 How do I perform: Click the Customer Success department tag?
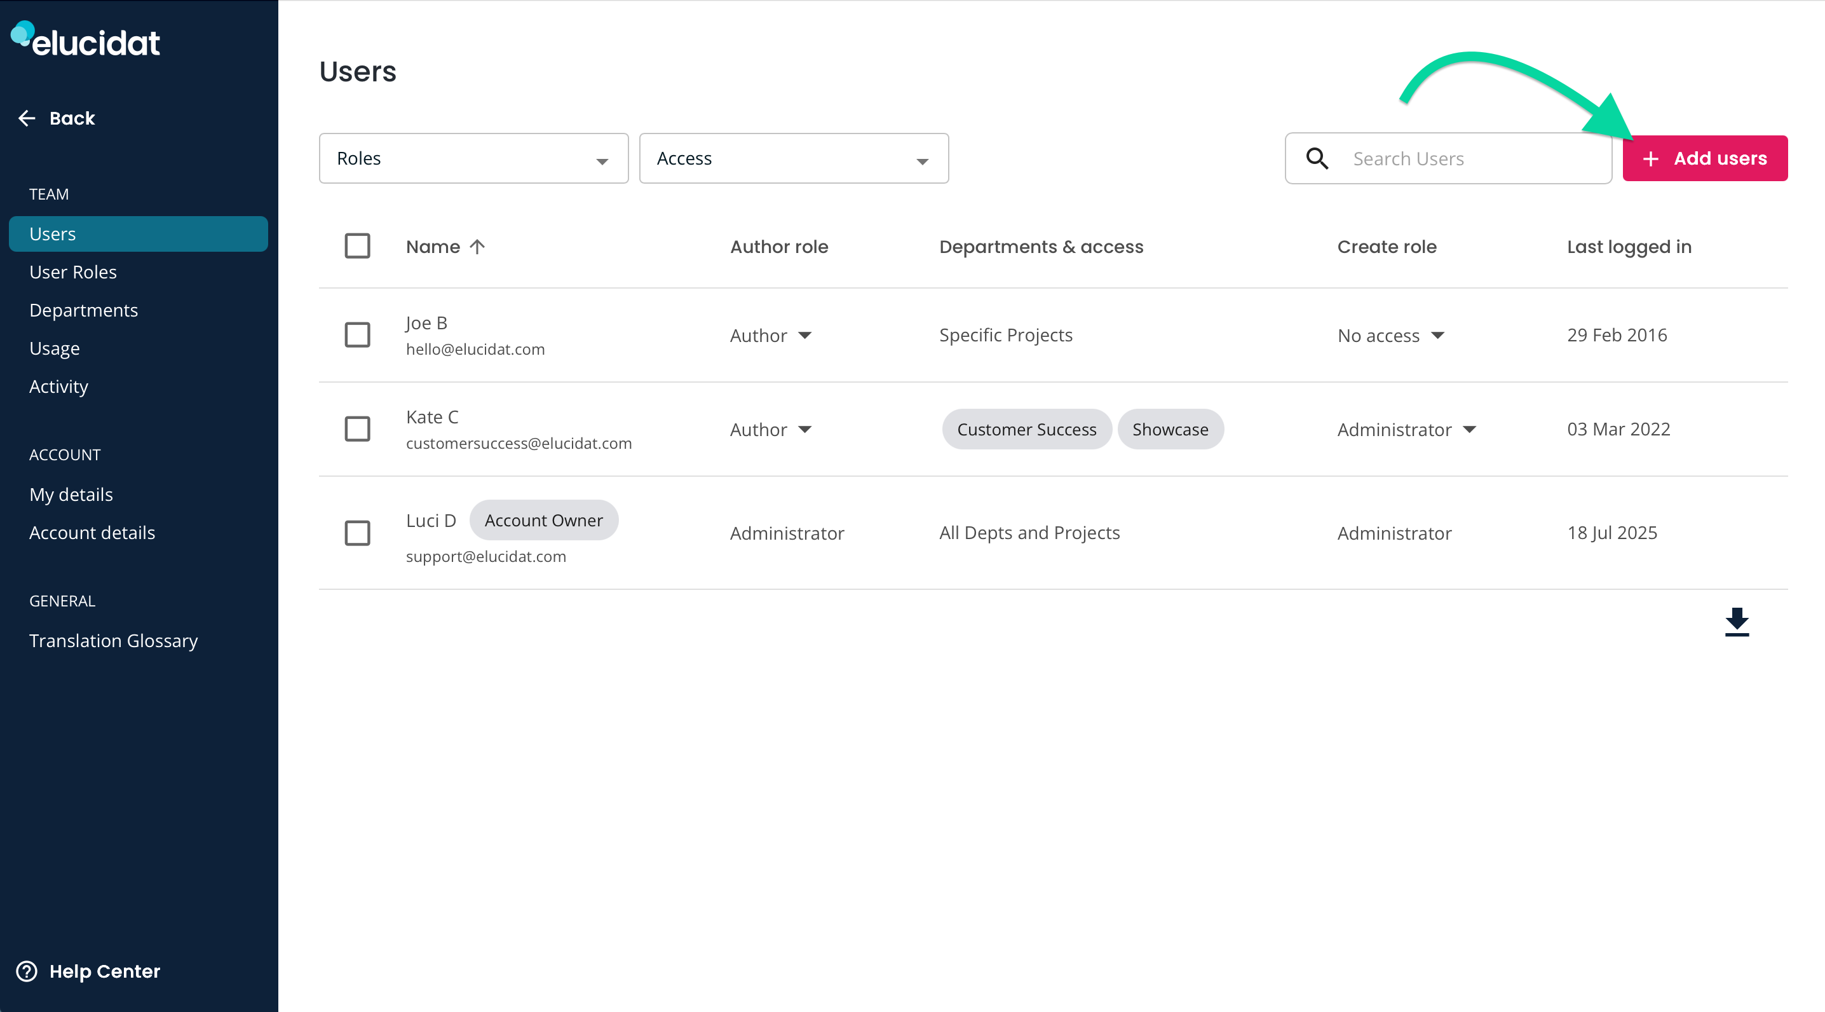[1027, 430]
